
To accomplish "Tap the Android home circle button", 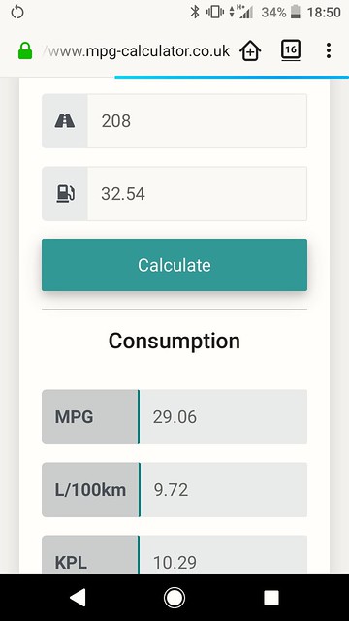I will click(174, 598).
